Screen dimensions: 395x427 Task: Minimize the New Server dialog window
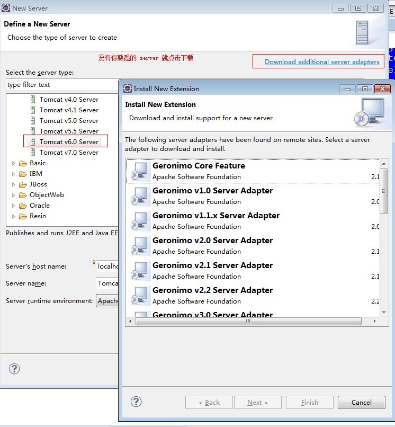pyautogui.click(x=340, y=8)
